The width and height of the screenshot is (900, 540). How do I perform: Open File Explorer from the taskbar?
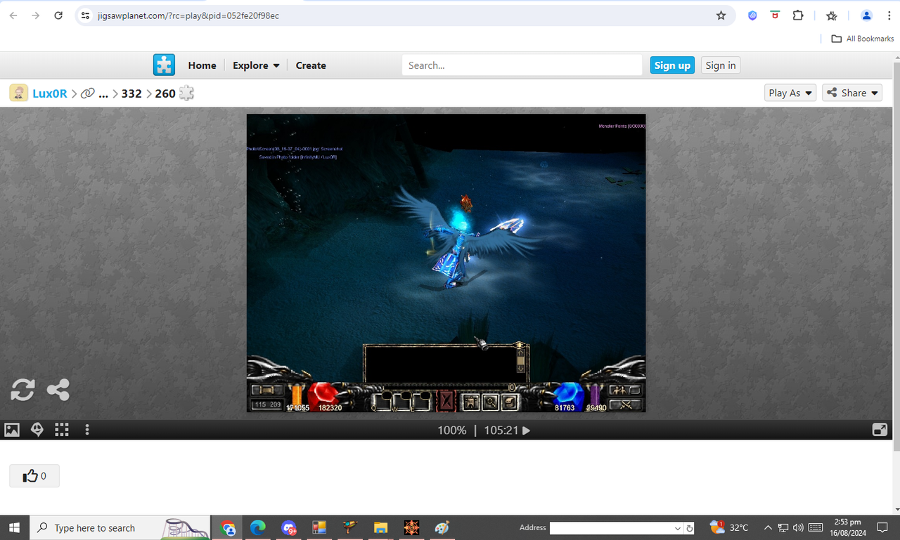click(380, 527)
